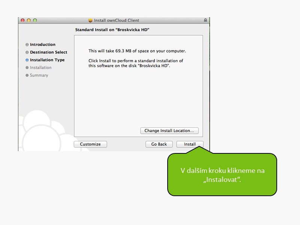Click the package icon beside the window title
300x225 pixels.
point(90,20)
